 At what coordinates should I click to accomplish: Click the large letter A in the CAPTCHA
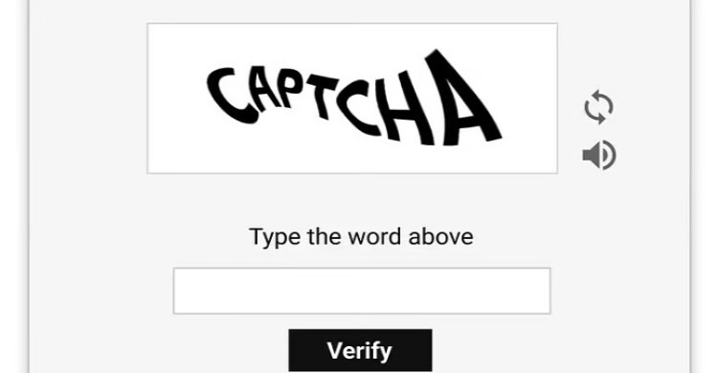tap(462, 99)
